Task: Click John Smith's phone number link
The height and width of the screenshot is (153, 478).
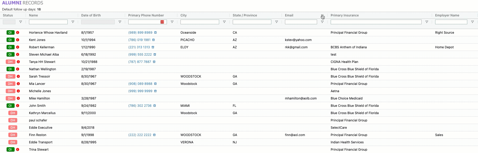Action: 140,106
